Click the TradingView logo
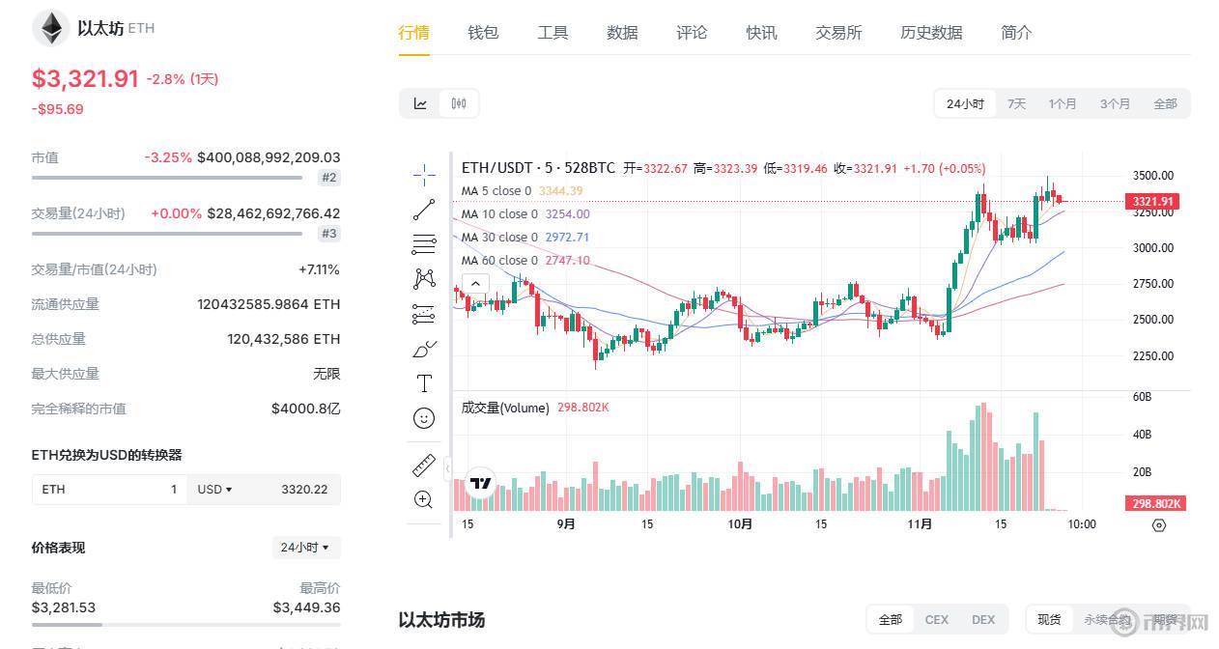 [x=480, y=484]
